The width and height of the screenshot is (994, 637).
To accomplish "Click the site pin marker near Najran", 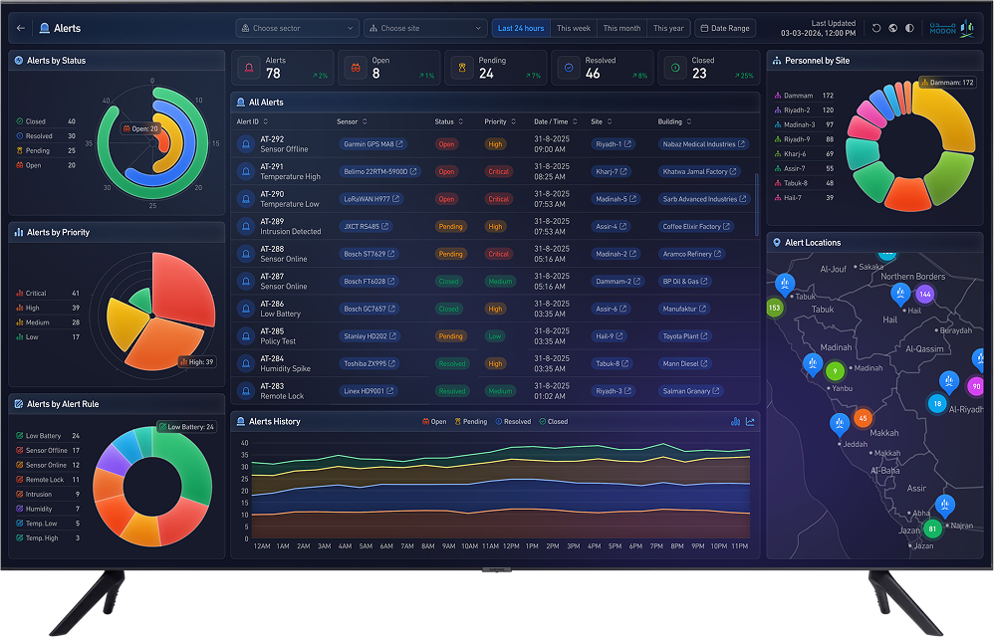I will click(x=944, y=506).
